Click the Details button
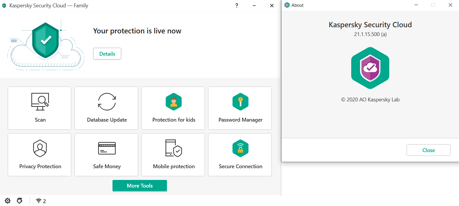This screenshot has width=459, height=206. (107, 54)
